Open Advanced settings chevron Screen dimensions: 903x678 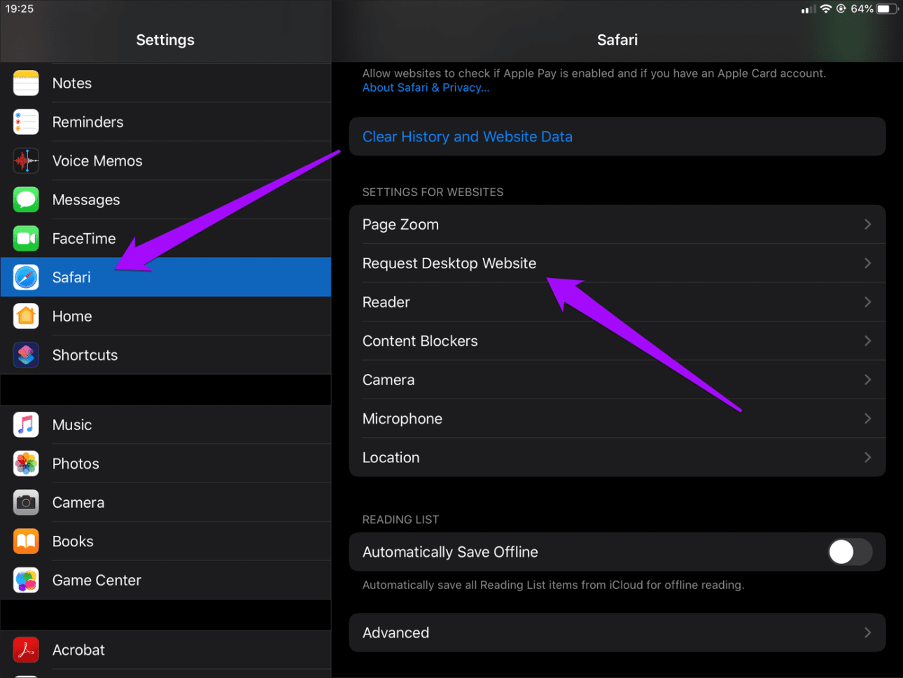click(x=867, y=632)
